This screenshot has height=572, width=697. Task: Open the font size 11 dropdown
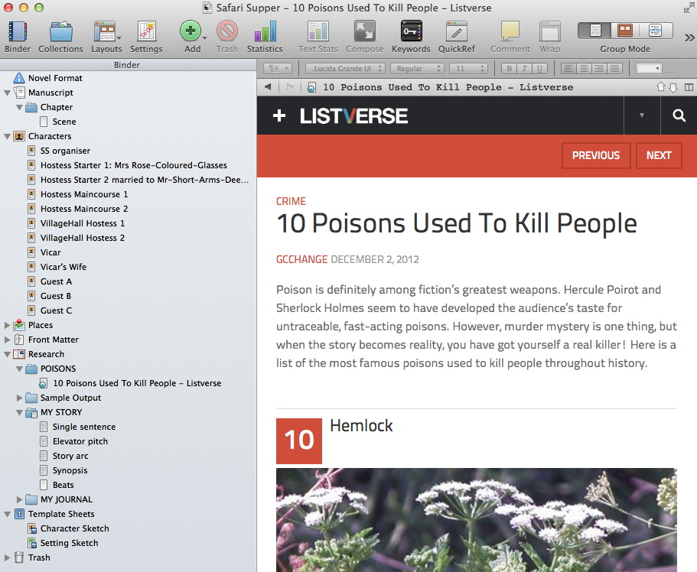pos(468,69)
